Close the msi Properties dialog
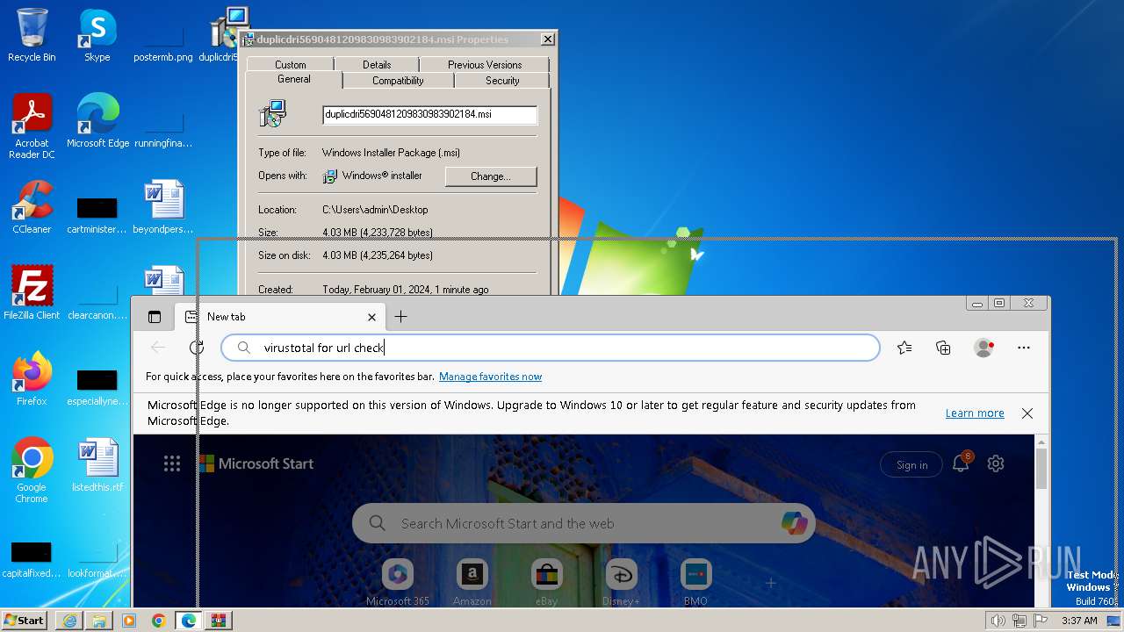 coord(548,39)
